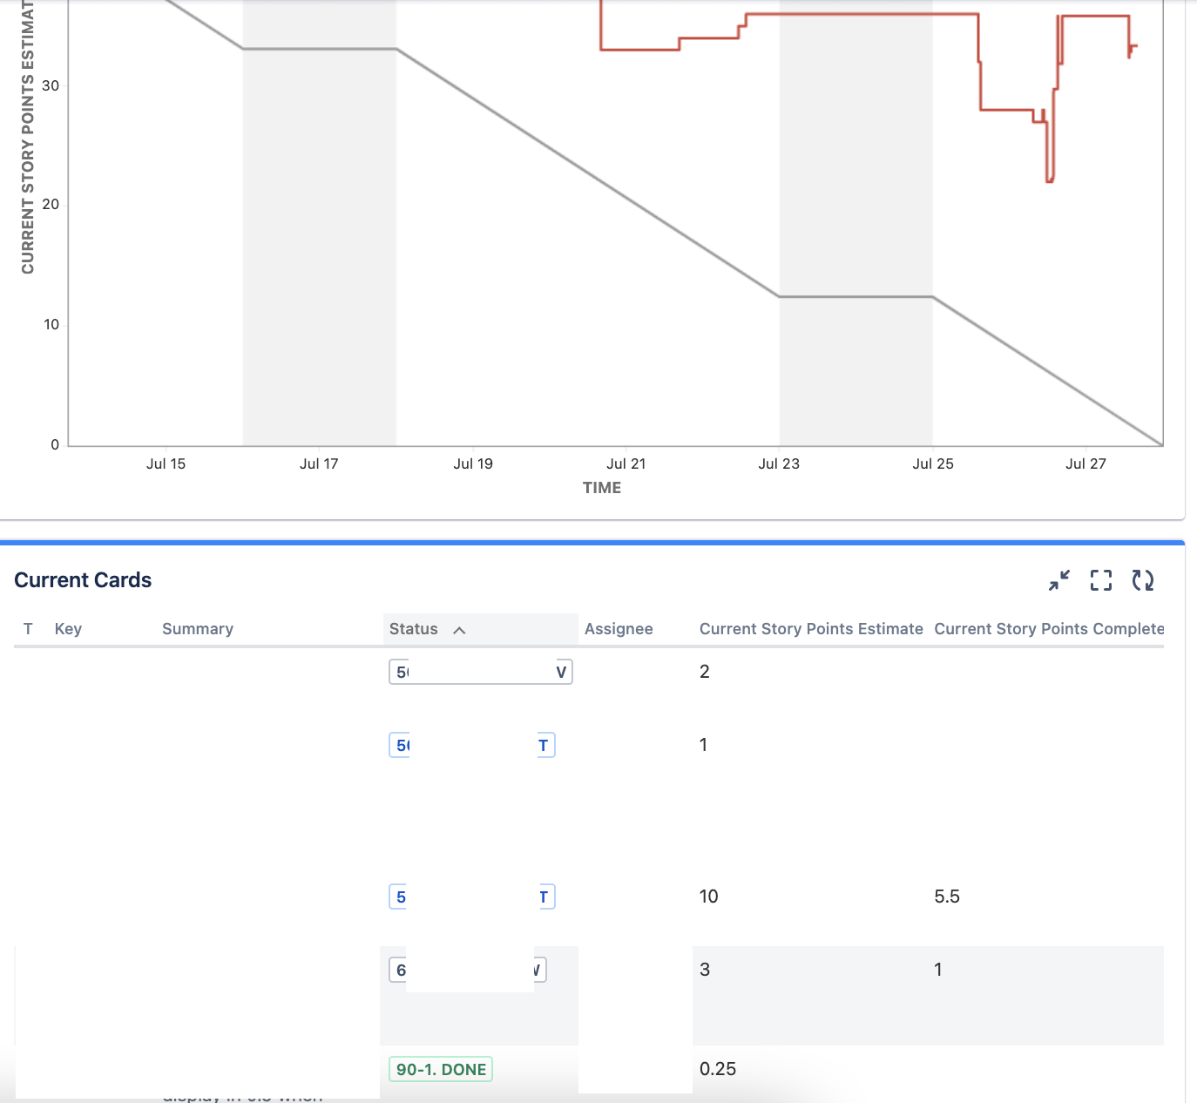The height and width of the screenshot is (1103, 1197).
Task: Click the status badge in the 10-point row
Action: click(472, 897)
